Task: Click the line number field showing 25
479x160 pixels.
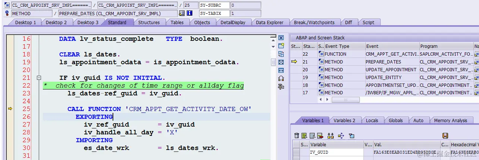Action: [x=190, y=6]
